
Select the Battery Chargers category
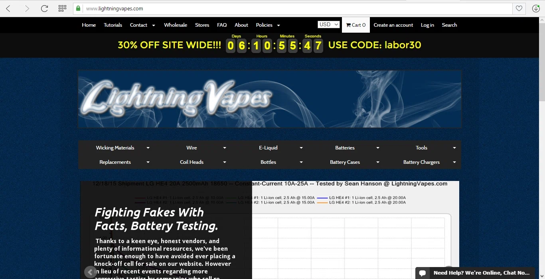421,162
